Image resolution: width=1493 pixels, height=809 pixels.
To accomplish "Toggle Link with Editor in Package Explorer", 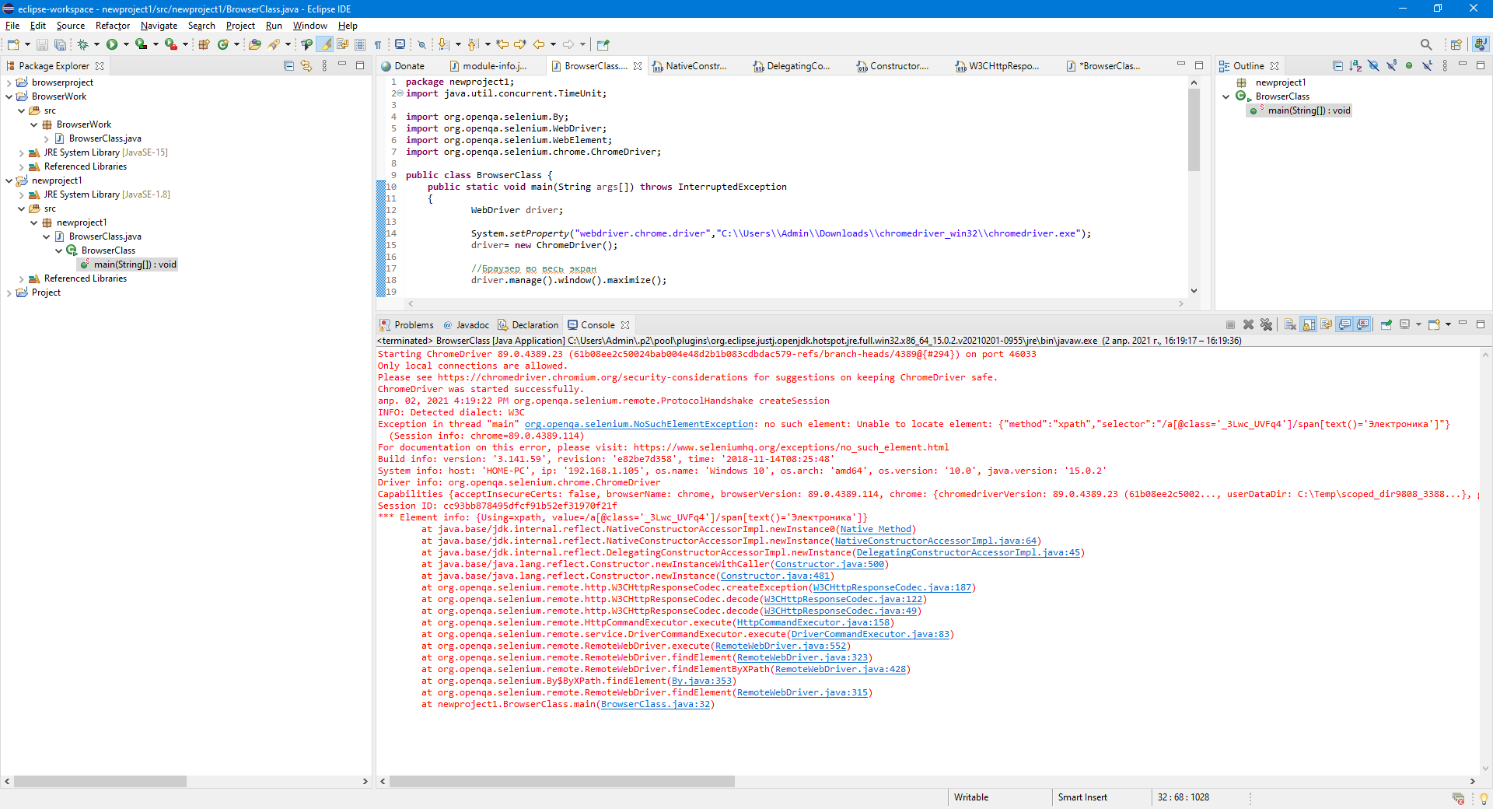I will [x=306, y=66].
